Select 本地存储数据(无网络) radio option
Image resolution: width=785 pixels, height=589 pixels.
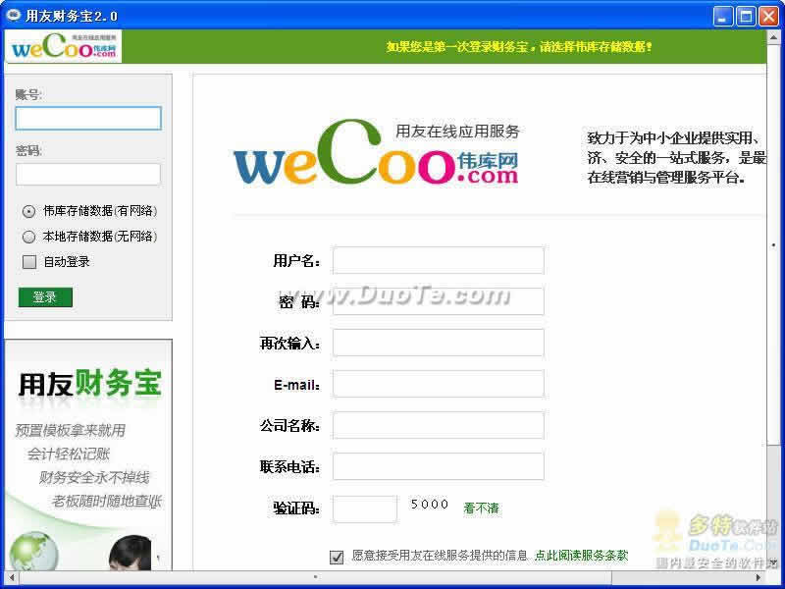click(x=29, y=237)
